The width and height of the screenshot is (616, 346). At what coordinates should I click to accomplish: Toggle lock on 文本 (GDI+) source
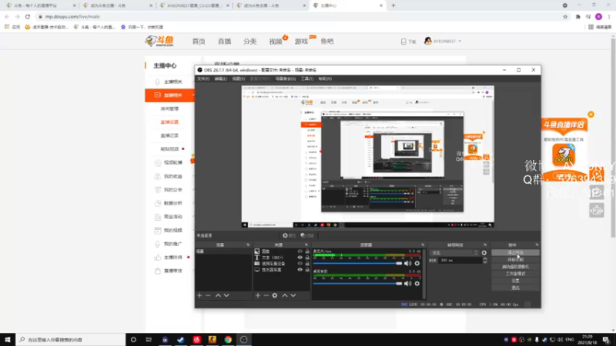(x=307, y=258)
